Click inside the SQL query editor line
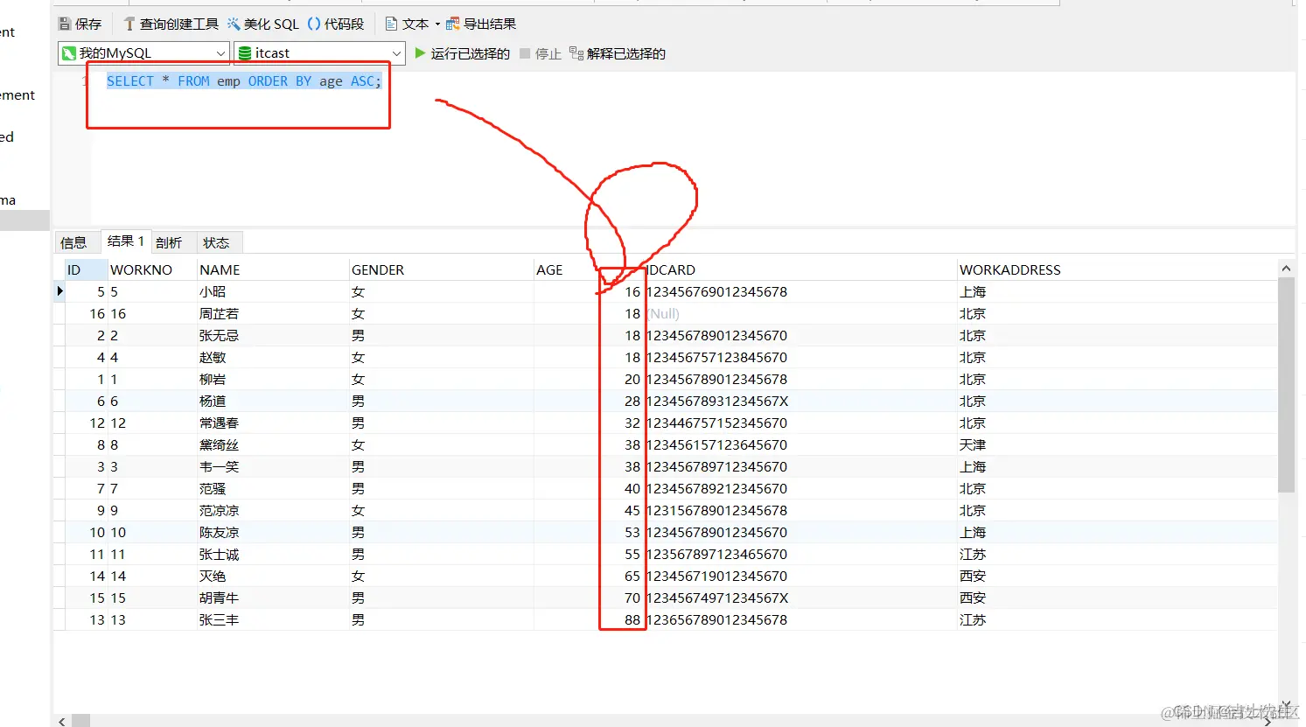 244,81
